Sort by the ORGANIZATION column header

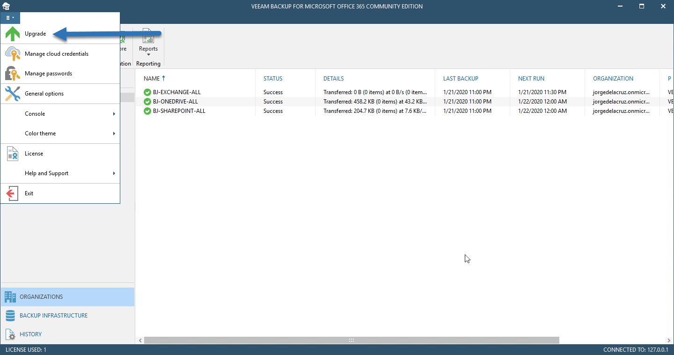[613, 79]
